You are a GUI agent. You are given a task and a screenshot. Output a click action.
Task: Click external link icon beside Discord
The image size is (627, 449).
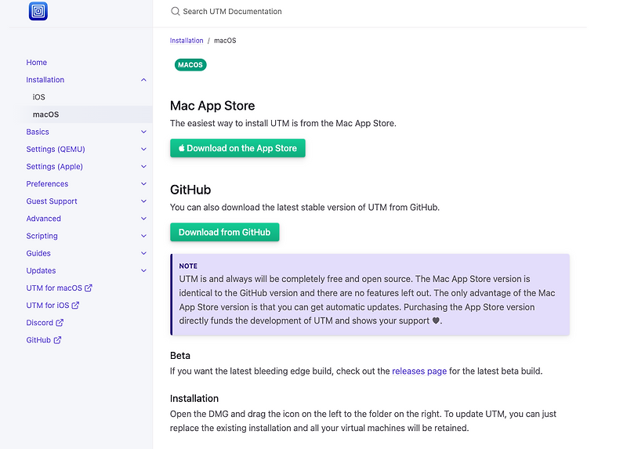click(60, 323)
